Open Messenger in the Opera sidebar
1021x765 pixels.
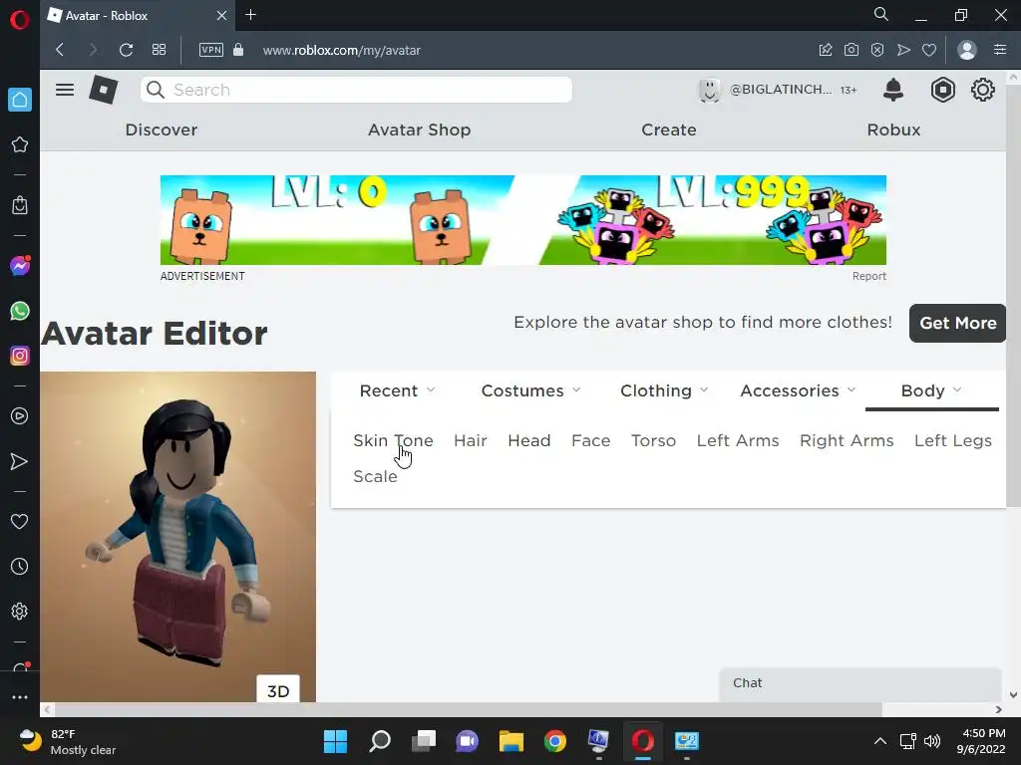[x=20, y=265]
